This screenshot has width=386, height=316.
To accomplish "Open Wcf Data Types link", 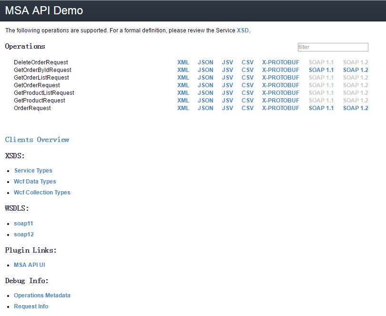I will tap(35, 182).
